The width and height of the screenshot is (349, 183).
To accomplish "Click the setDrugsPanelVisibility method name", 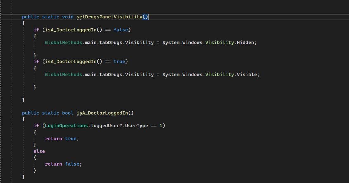I will coord(109,17).
